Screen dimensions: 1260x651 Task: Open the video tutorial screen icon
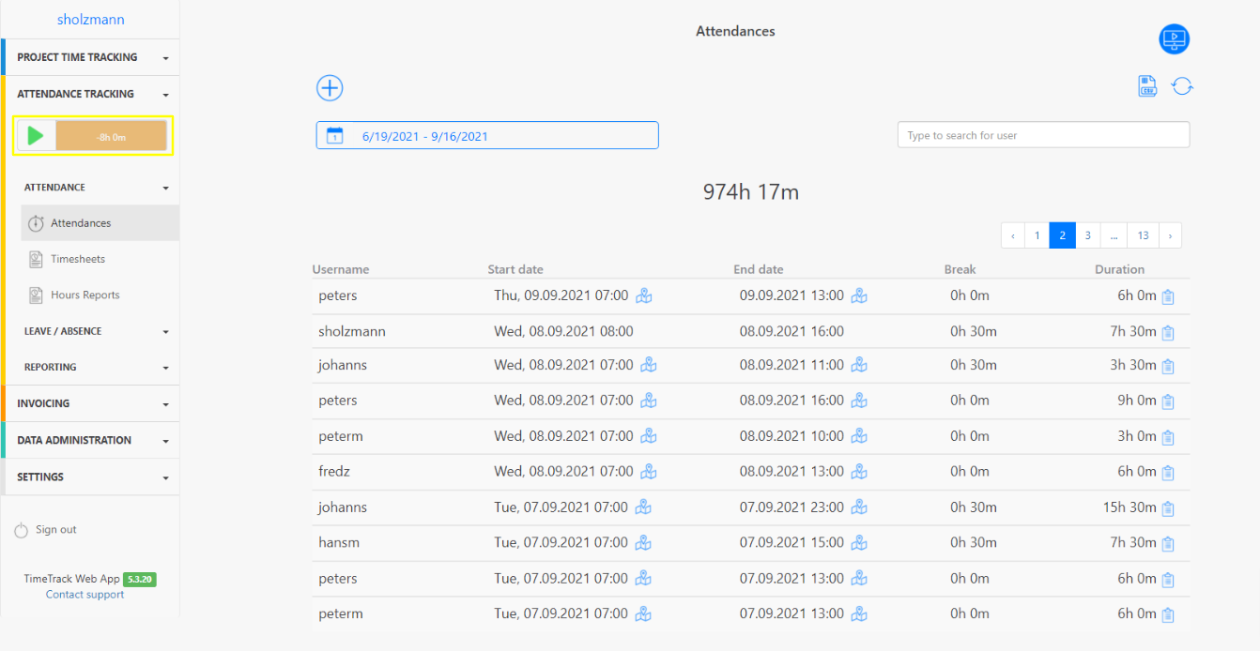click(x=1174, y=39)
